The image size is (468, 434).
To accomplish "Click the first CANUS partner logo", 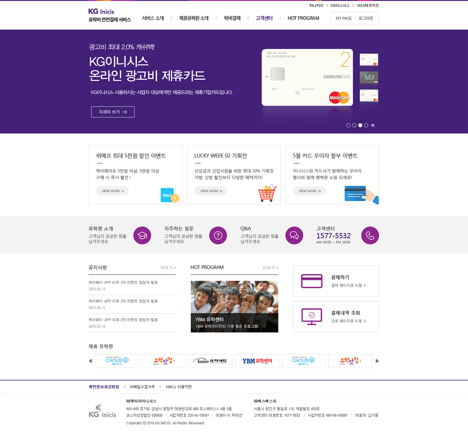I will coord(117,361).
